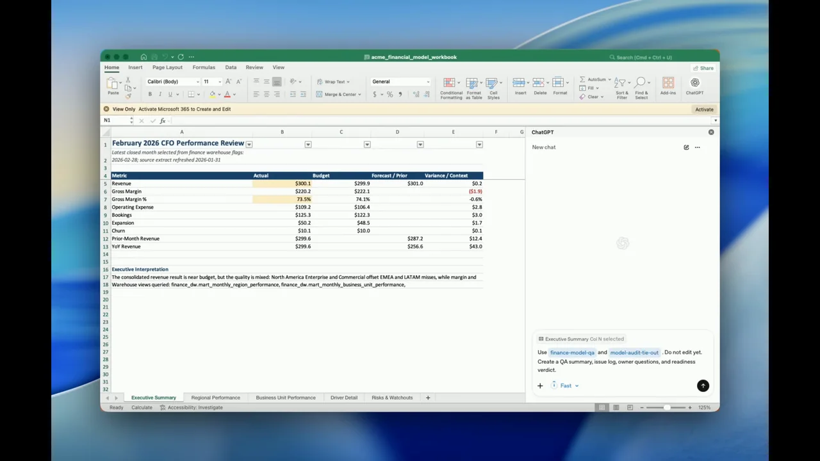Screen dimensions: 820x461
Task: Click the Font Color red A icon
Action: (227, 94)
